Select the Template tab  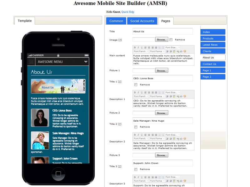(x=25, y=21)
